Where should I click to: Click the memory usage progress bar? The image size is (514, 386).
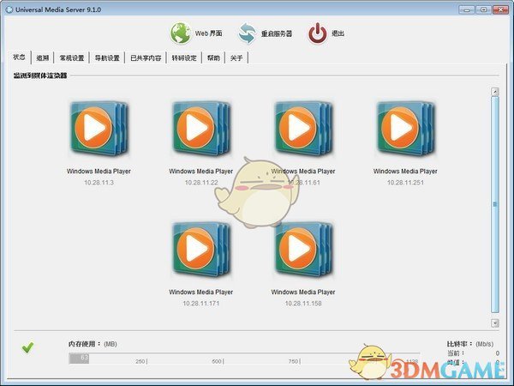244,359
